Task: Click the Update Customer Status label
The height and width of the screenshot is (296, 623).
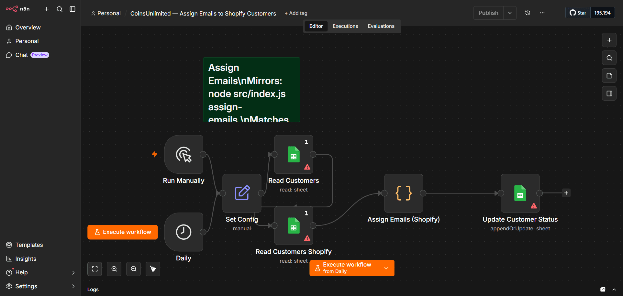Action: click(x=520, y=219)
